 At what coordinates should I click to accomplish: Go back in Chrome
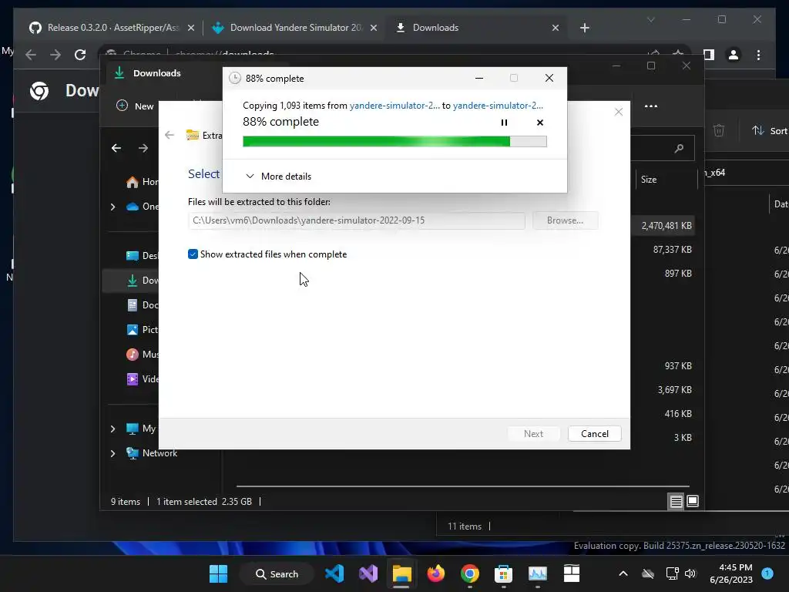(31, 55)
